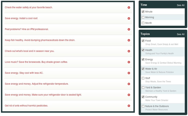This screenshot has width=188, height=116.
Task: Click arrow icon beside pharmaceuticals drain tip
Action: pos(129,40)
